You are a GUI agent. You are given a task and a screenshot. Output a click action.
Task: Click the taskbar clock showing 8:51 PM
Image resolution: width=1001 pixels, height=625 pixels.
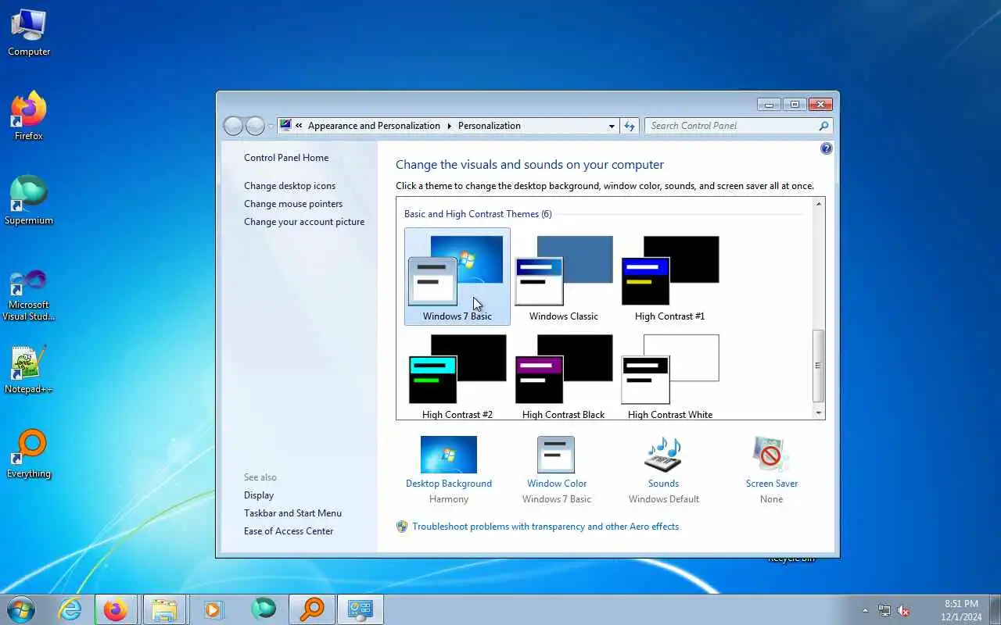961,610
